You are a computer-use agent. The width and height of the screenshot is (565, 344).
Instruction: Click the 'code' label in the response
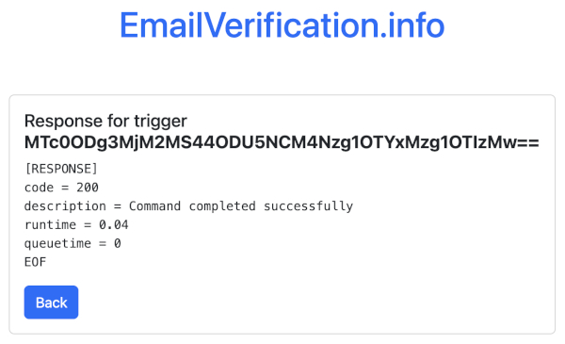(39, 188)
